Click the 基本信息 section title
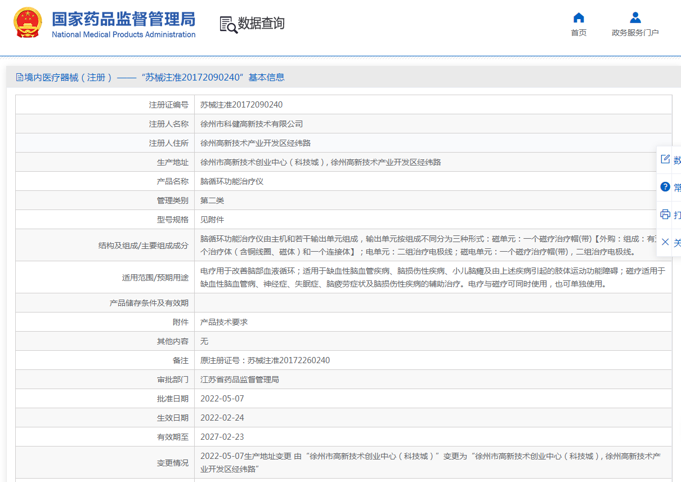Viewport: 681px width, 482px height. (x=266, y=77)
